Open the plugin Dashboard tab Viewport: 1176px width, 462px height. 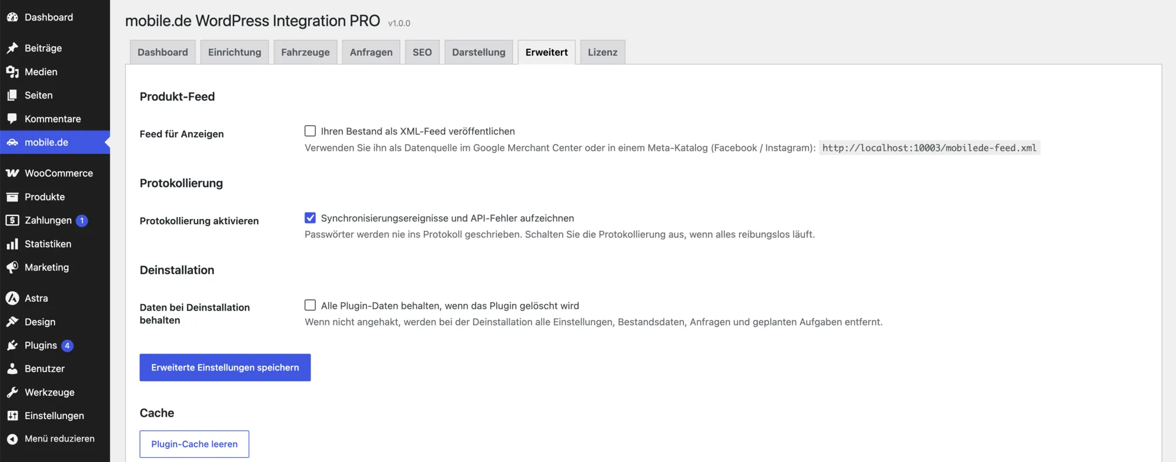163,52
